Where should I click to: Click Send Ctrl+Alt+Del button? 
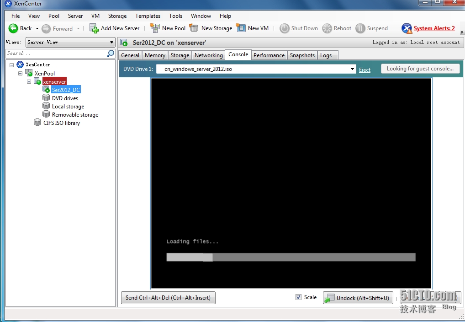coord(168,298)
